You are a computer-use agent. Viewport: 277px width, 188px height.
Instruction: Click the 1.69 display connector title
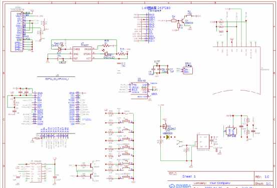(x=156, y=8)
